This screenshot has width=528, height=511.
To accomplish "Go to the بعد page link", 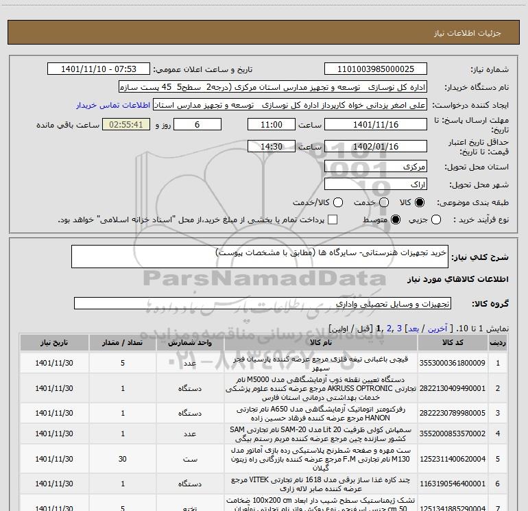I will pyautogui.click(x=413, y=329).
